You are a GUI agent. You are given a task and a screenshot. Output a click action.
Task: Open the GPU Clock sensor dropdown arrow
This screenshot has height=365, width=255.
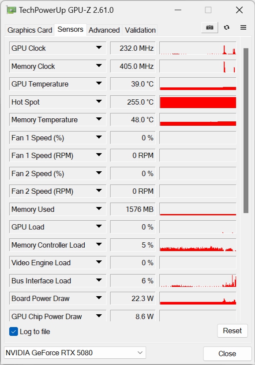coord(99,48)
